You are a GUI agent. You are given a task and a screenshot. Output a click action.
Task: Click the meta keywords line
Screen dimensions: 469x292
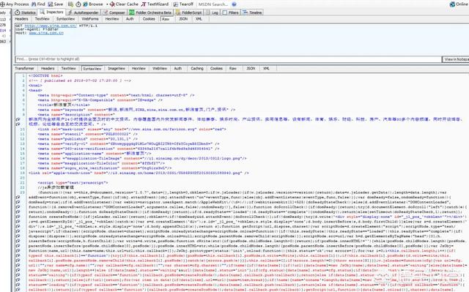point(137,110)
